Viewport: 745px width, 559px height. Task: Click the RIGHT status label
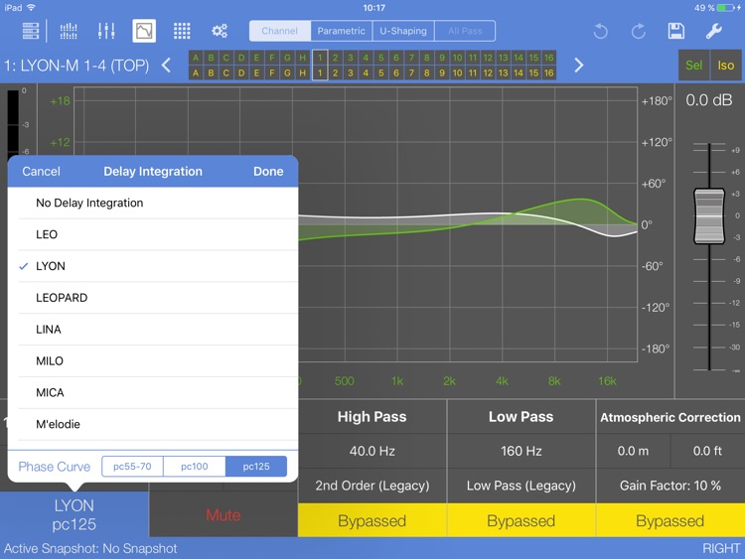point(721,548)
